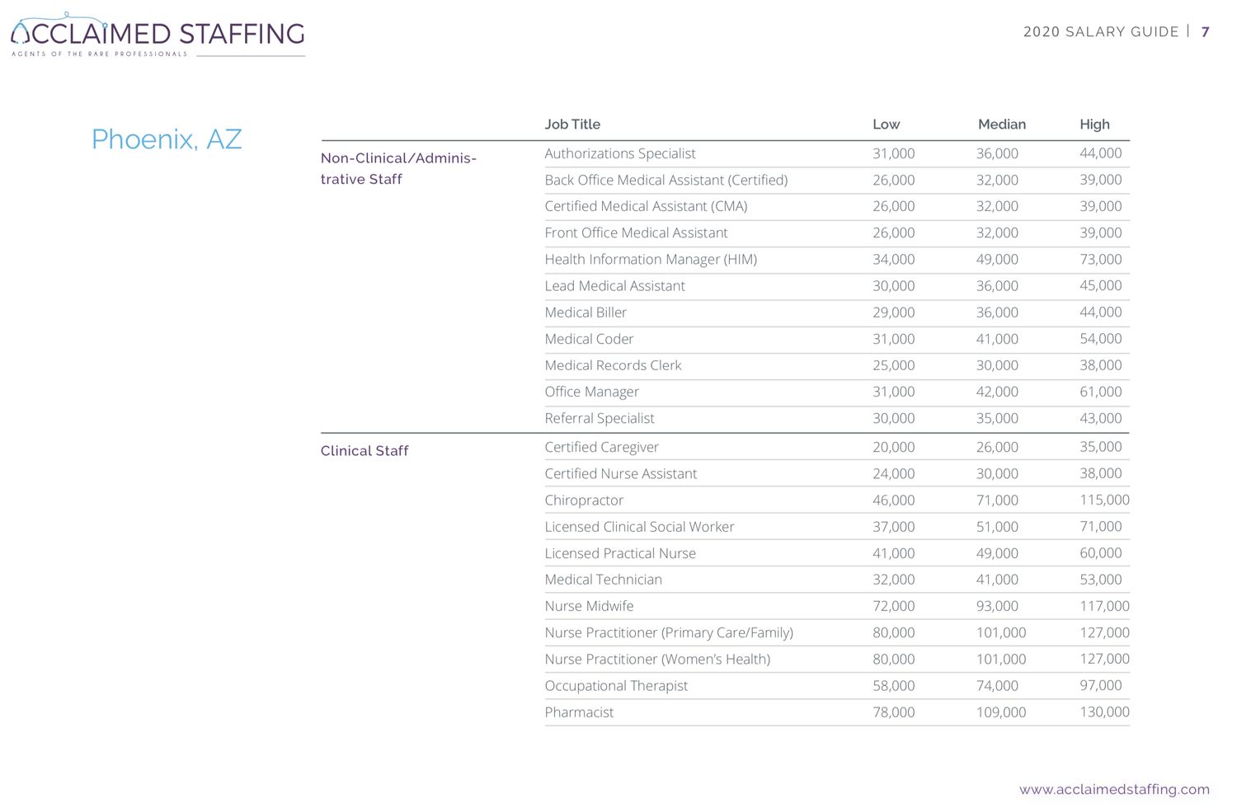Click the Medical Records Clerk title
This screenshot has width=1237, height=808.
click(613, 365)
